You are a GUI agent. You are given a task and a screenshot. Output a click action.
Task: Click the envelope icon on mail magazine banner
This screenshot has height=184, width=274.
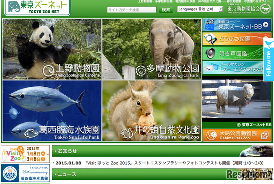click(x=211, y=68)
